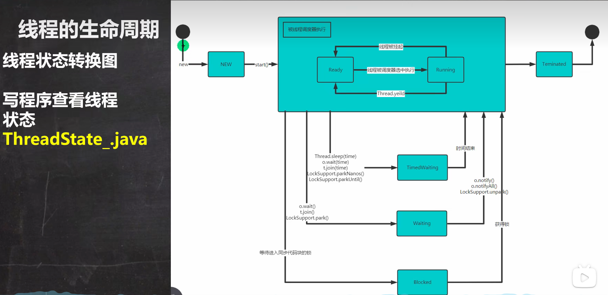Click the '时间结束' label
The width and height of the screenshot is (608, 295).
[x=465, y=148]
